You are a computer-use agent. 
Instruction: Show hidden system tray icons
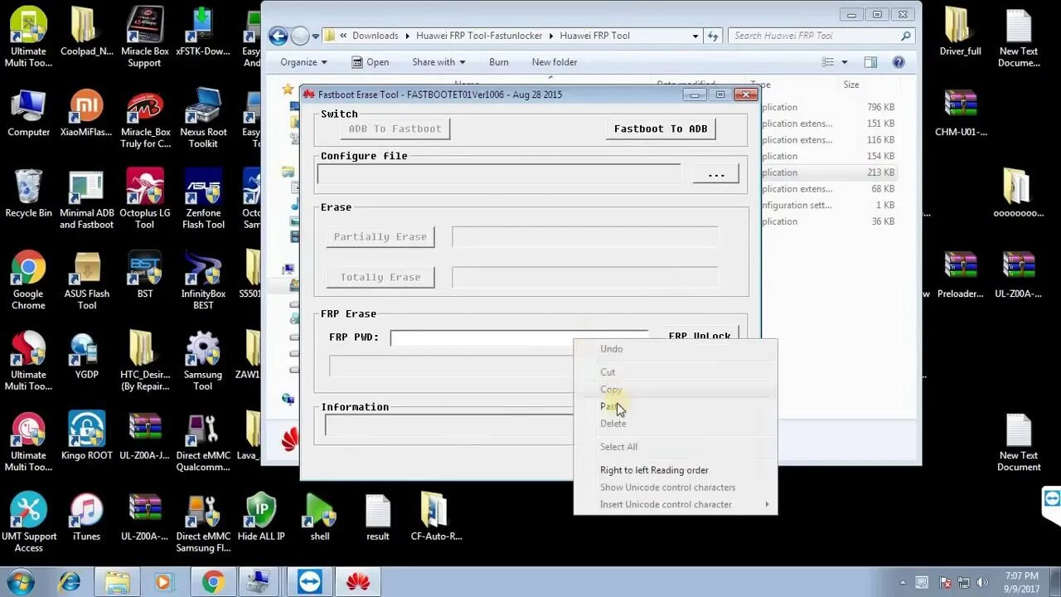[903, 582]
